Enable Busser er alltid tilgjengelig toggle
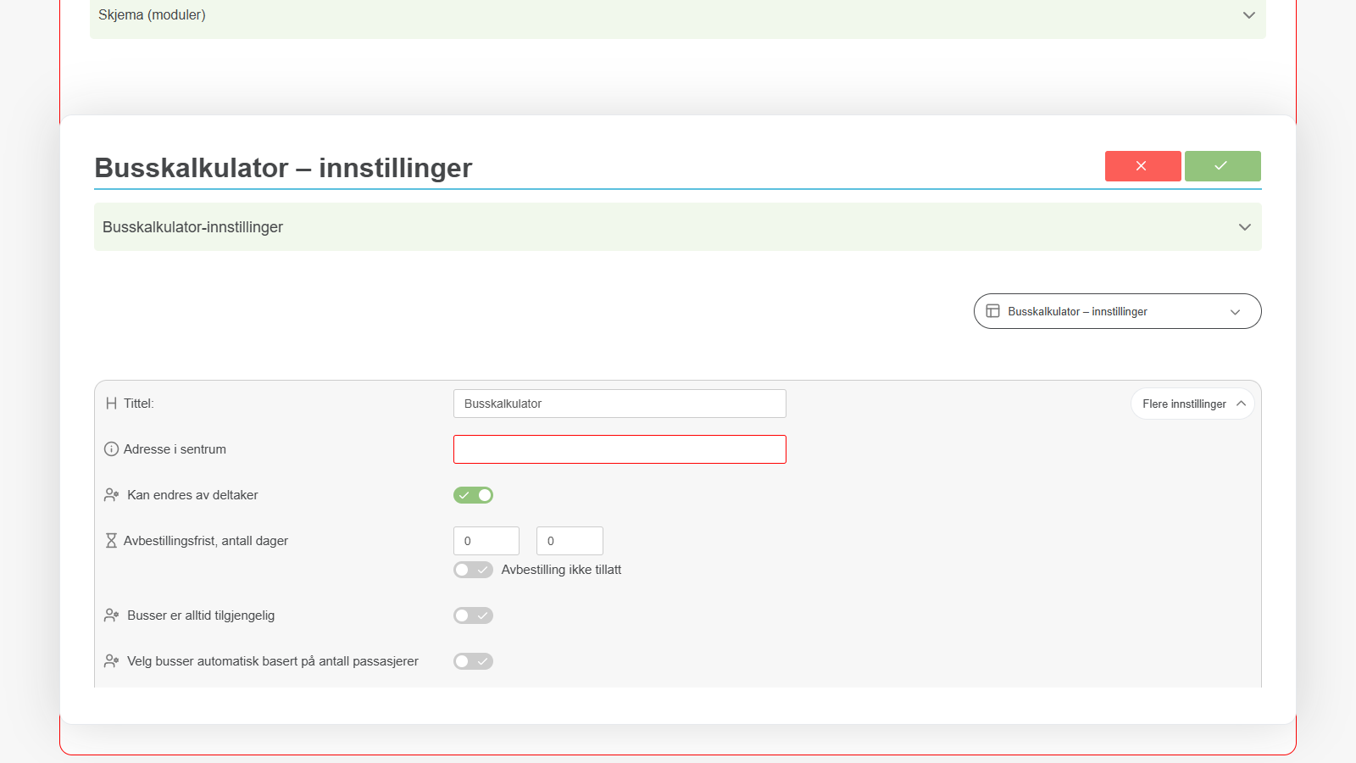 point(473,615)
